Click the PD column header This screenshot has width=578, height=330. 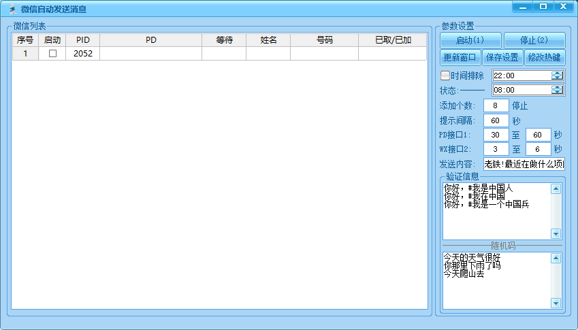click(x=150, y=39)
